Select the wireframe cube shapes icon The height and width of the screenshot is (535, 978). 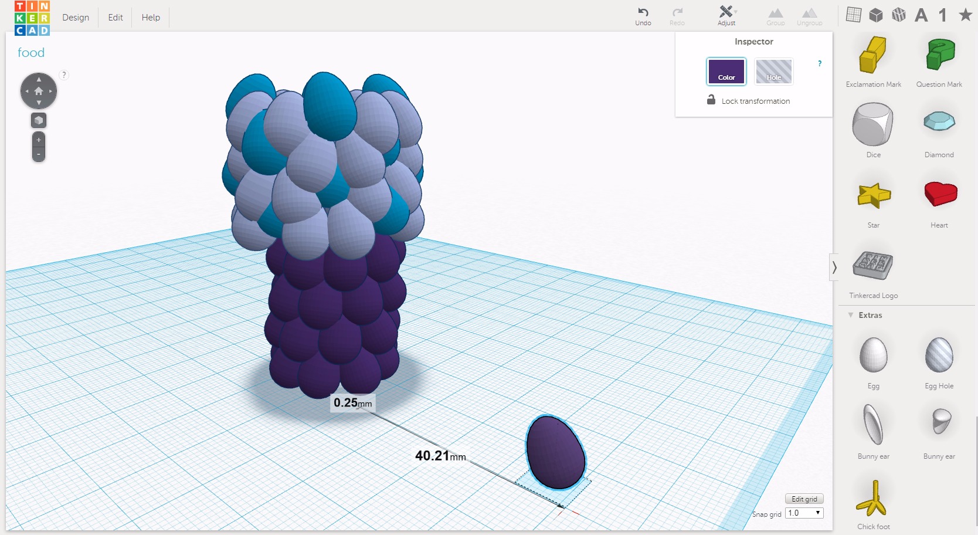point(899,15)
